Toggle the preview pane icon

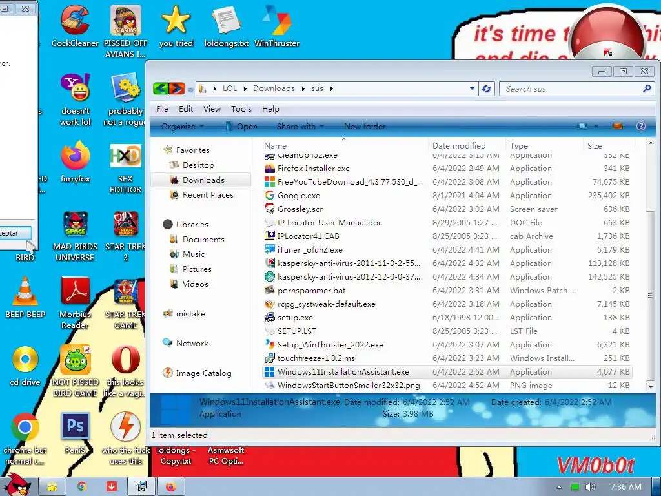click(x=618, y=126)
